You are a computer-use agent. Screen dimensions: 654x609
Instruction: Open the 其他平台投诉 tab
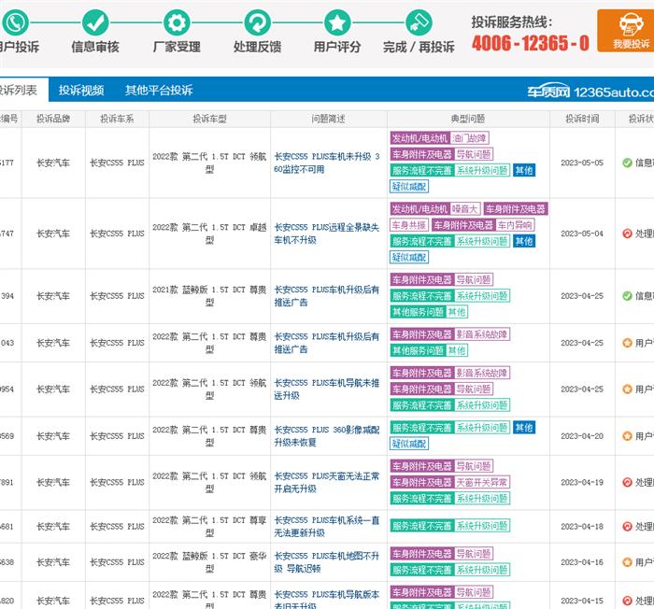[159, 90]
